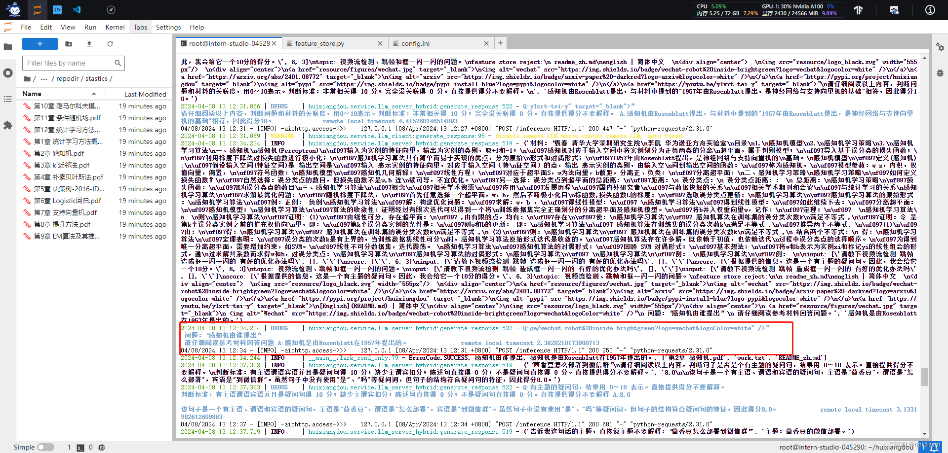Open the debugger bug icon on right sidebar
This screenshot has height=453, width=948.
(940, 73)
